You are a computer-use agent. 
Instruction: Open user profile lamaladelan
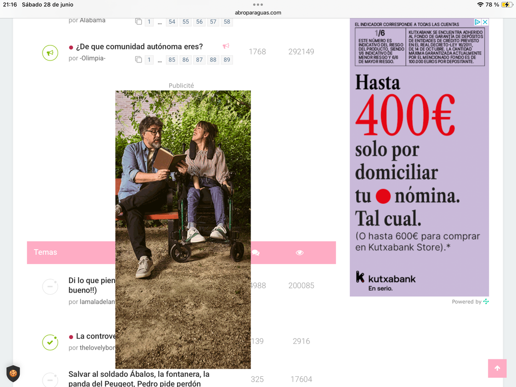[x=97, y=302]
